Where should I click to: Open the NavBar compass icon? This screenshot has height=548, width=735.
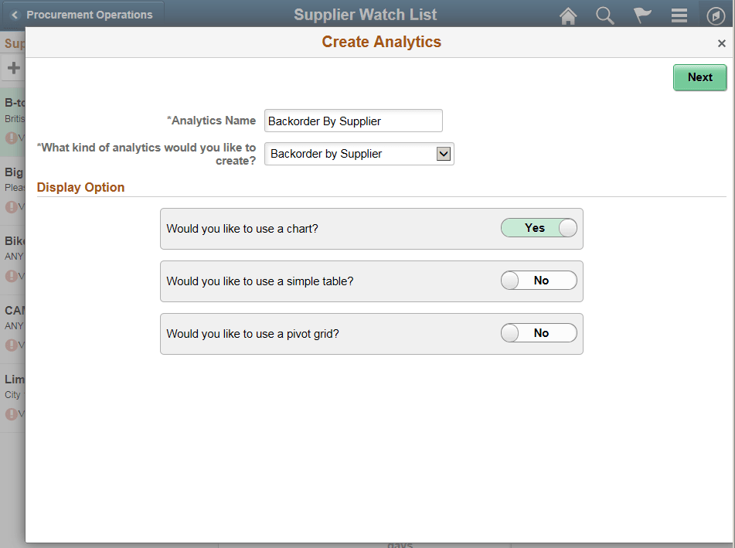click(x=716, y=15)
